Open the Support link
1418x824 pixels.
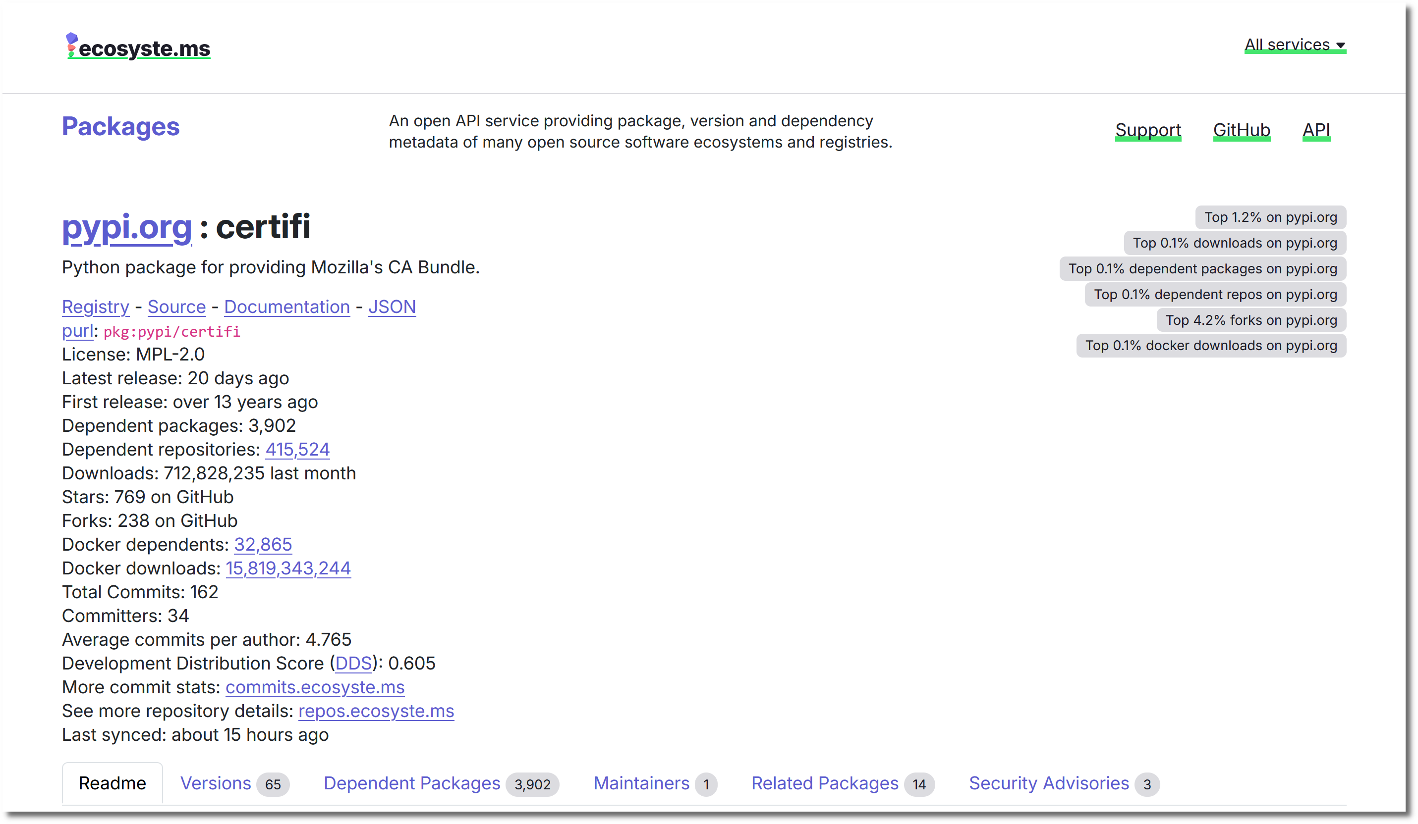tap(1147, 130)
